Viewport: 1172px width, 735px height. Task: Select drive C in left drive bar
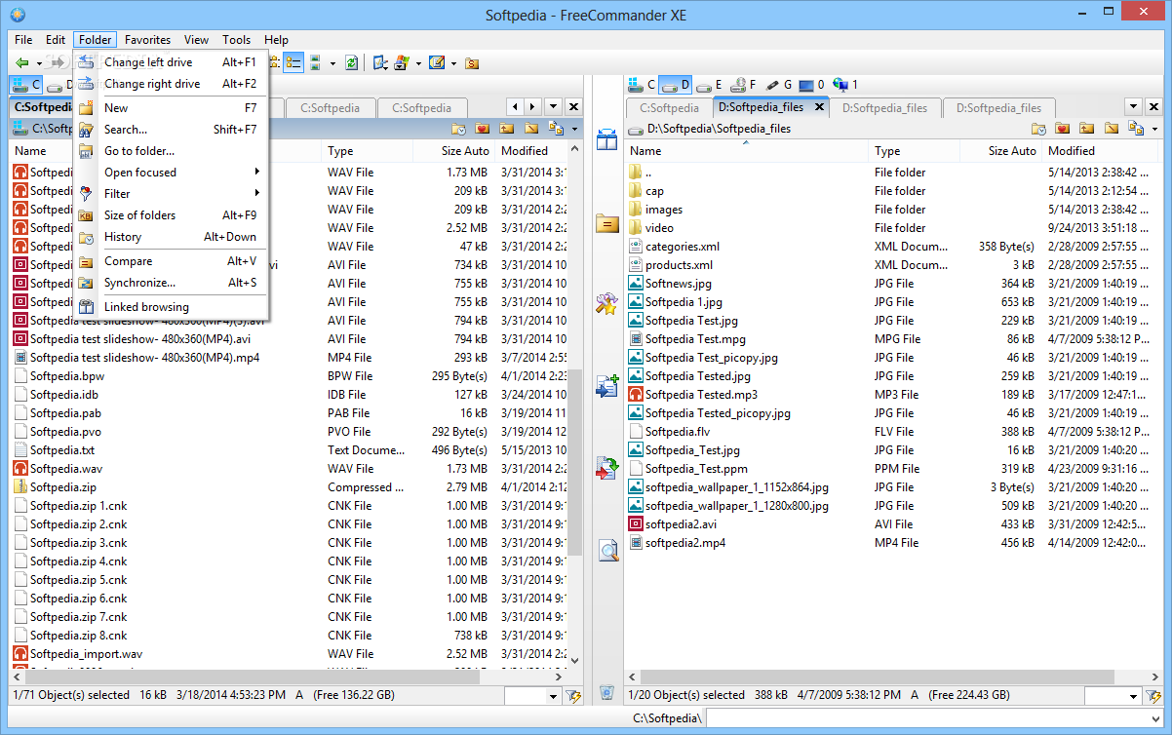pyautogui.click(x=25, y=85)
